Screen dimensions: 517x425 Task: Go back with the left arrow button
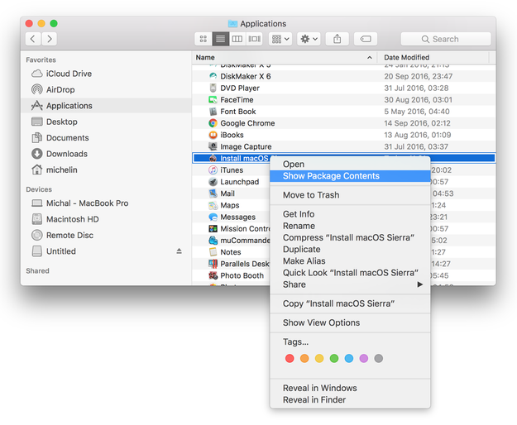(x=33, y=39)
